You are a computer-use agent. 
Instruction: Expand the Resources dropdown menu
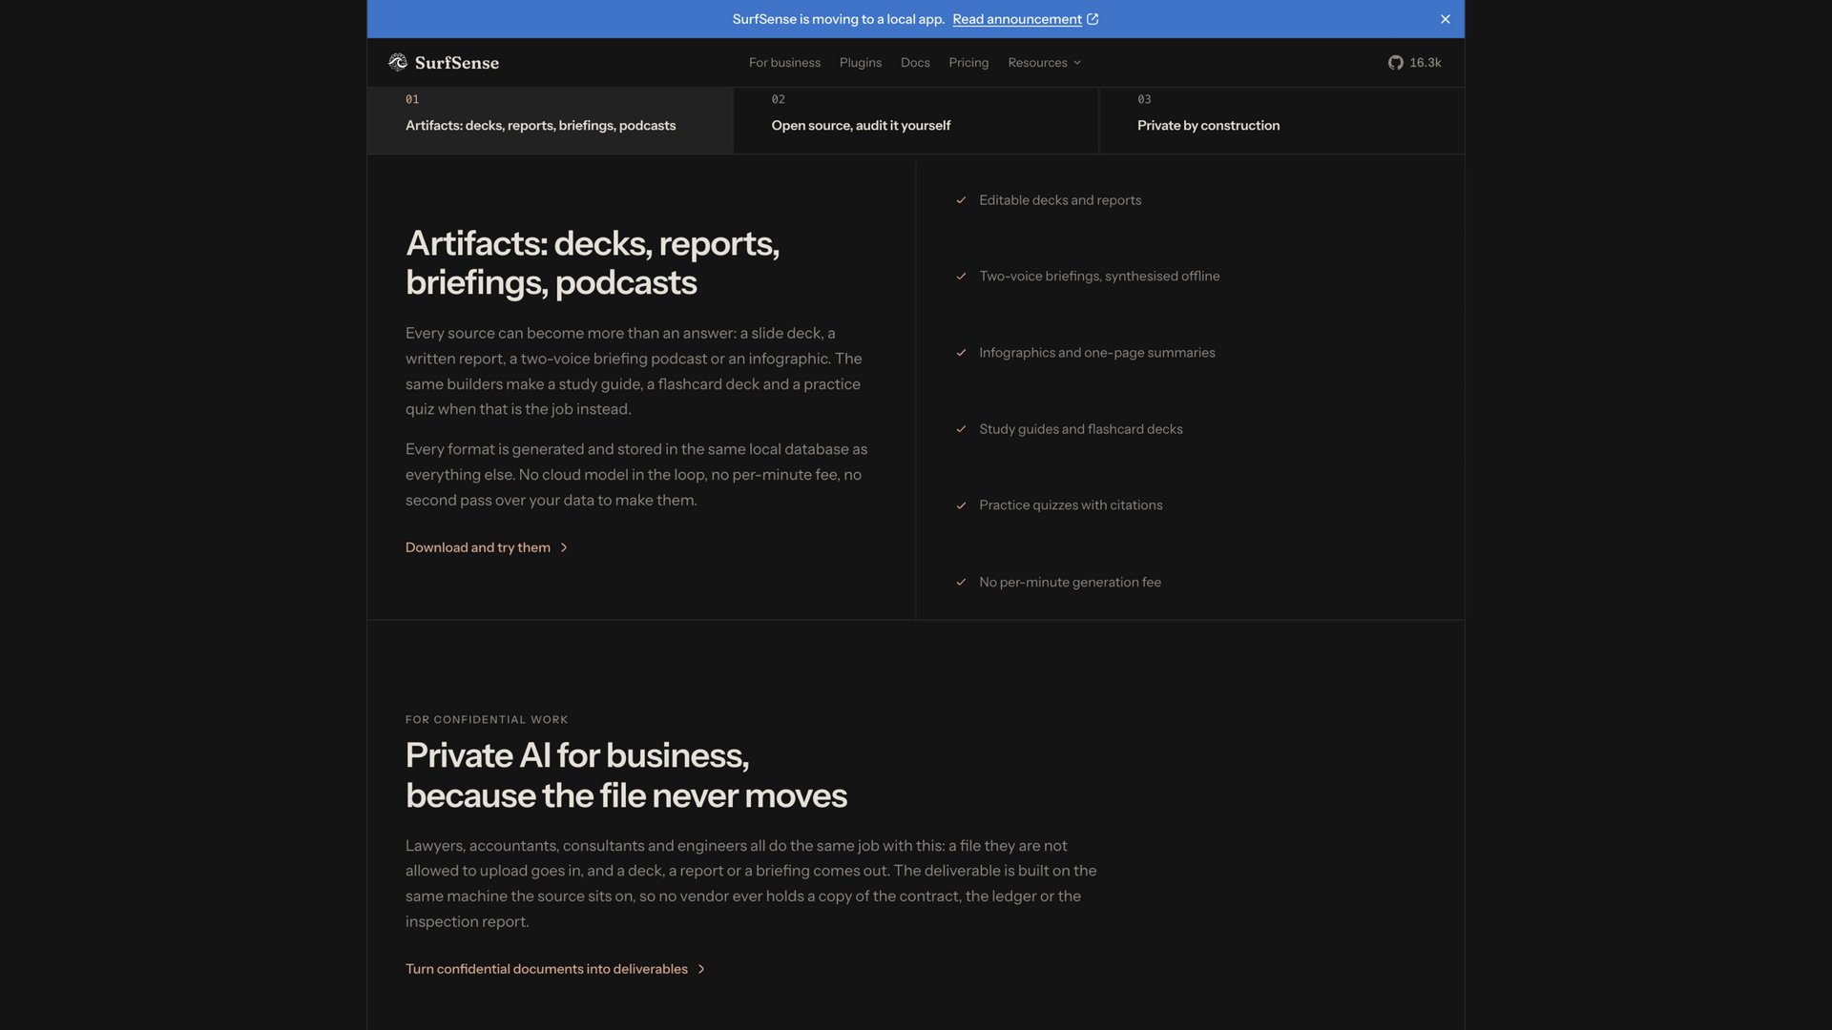[1044, 63]
